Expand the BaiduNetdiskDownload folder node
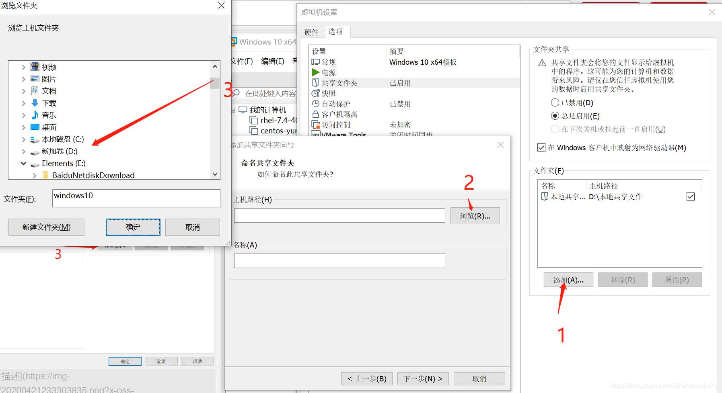 tap(34, 176)
